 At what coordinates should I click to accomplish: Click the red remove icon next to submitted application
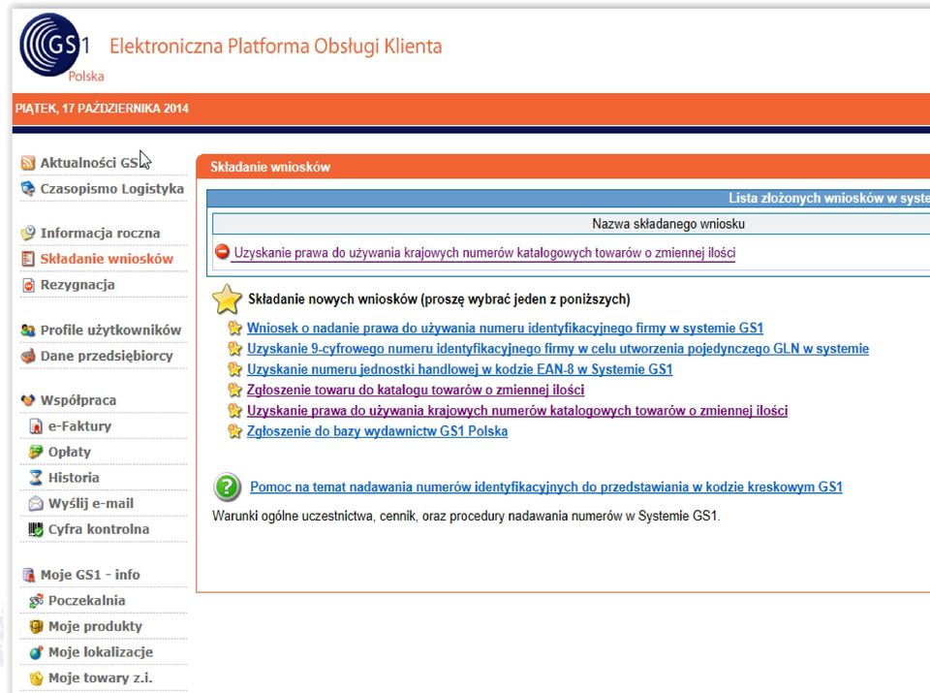pyautogui.click(x=223, y=252)
